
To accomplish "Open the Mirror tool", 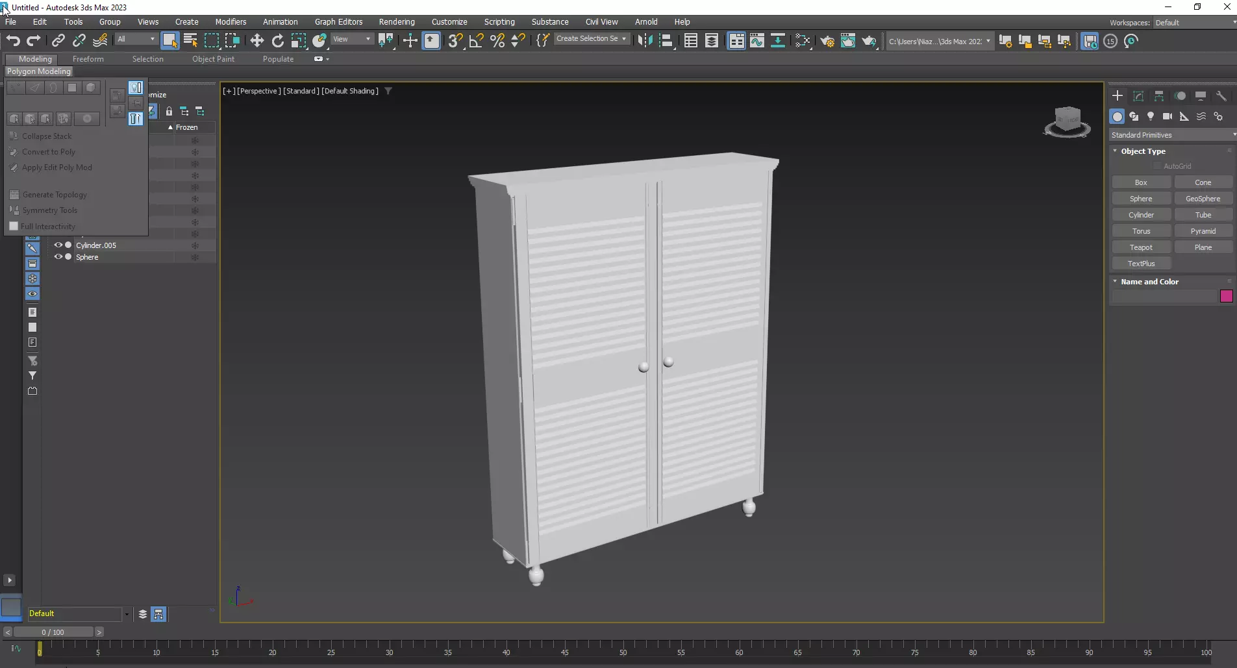I will pos(644,41).
